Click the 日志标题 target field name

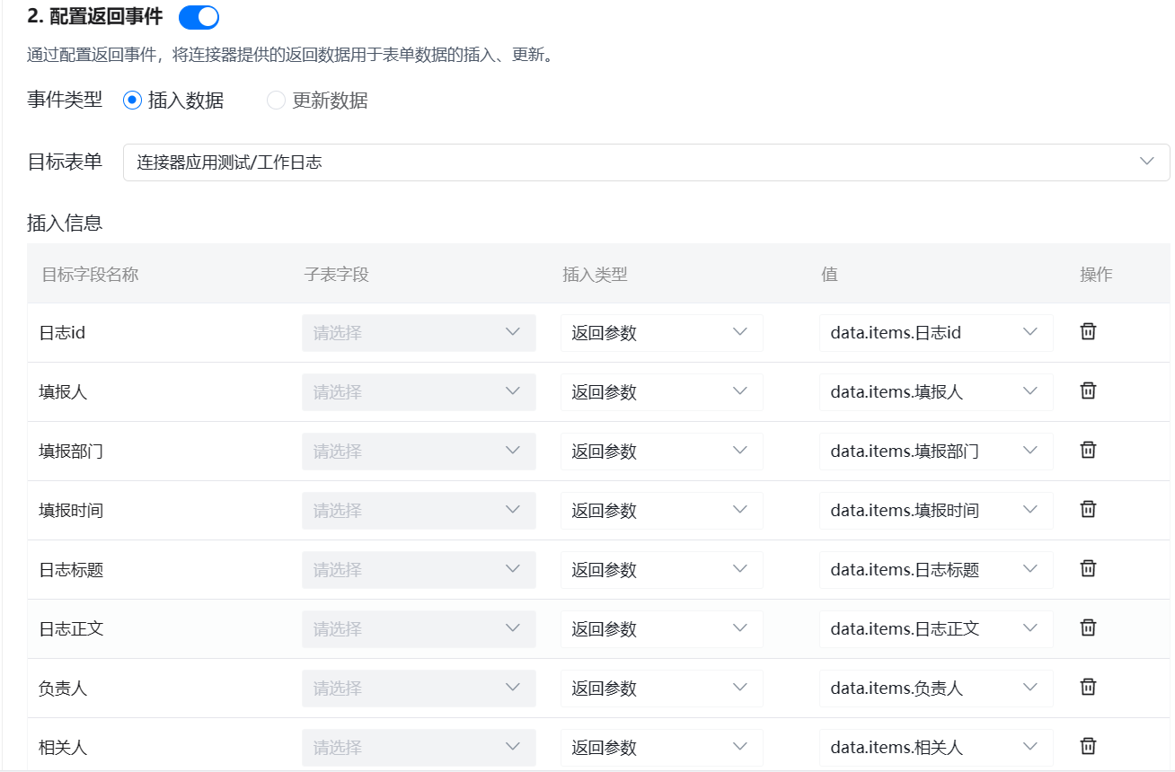71,570
